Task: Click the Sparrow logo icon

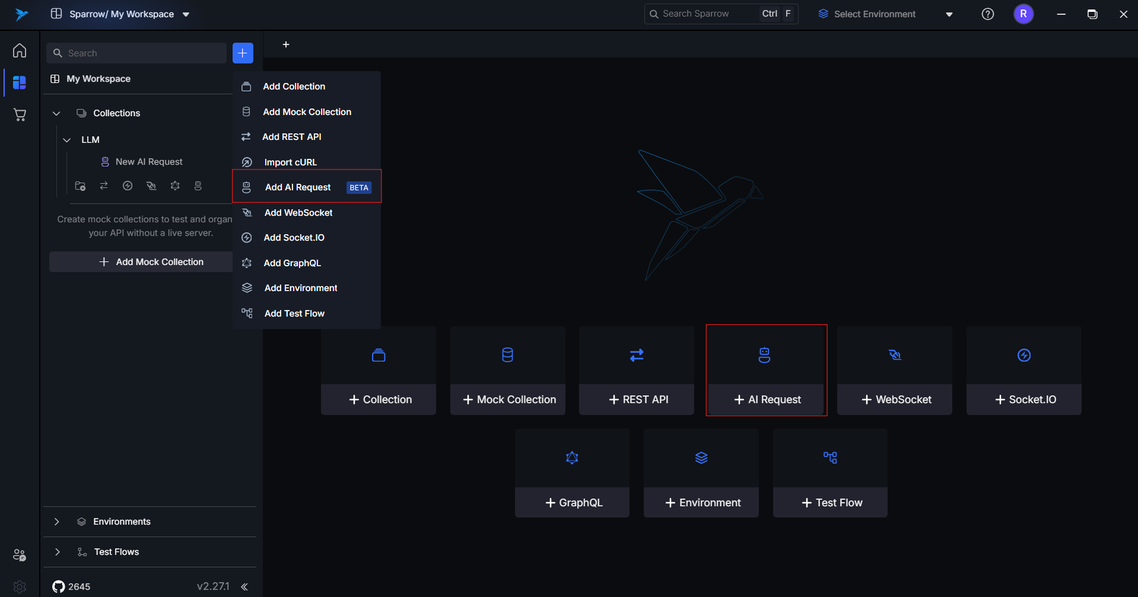Action: tap(21, 14)
